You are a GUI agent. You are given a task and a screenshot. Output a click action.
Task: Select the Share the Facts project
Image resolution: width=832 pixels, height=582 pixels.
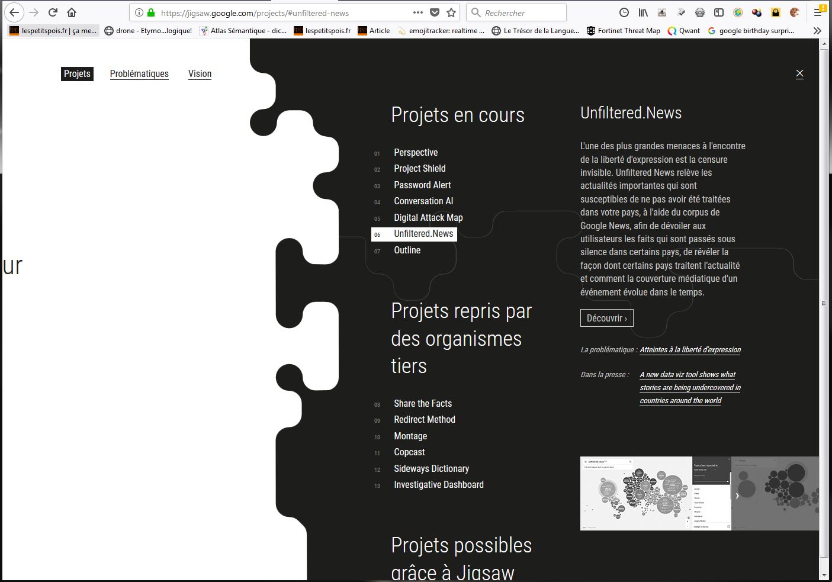coord(423,404)
